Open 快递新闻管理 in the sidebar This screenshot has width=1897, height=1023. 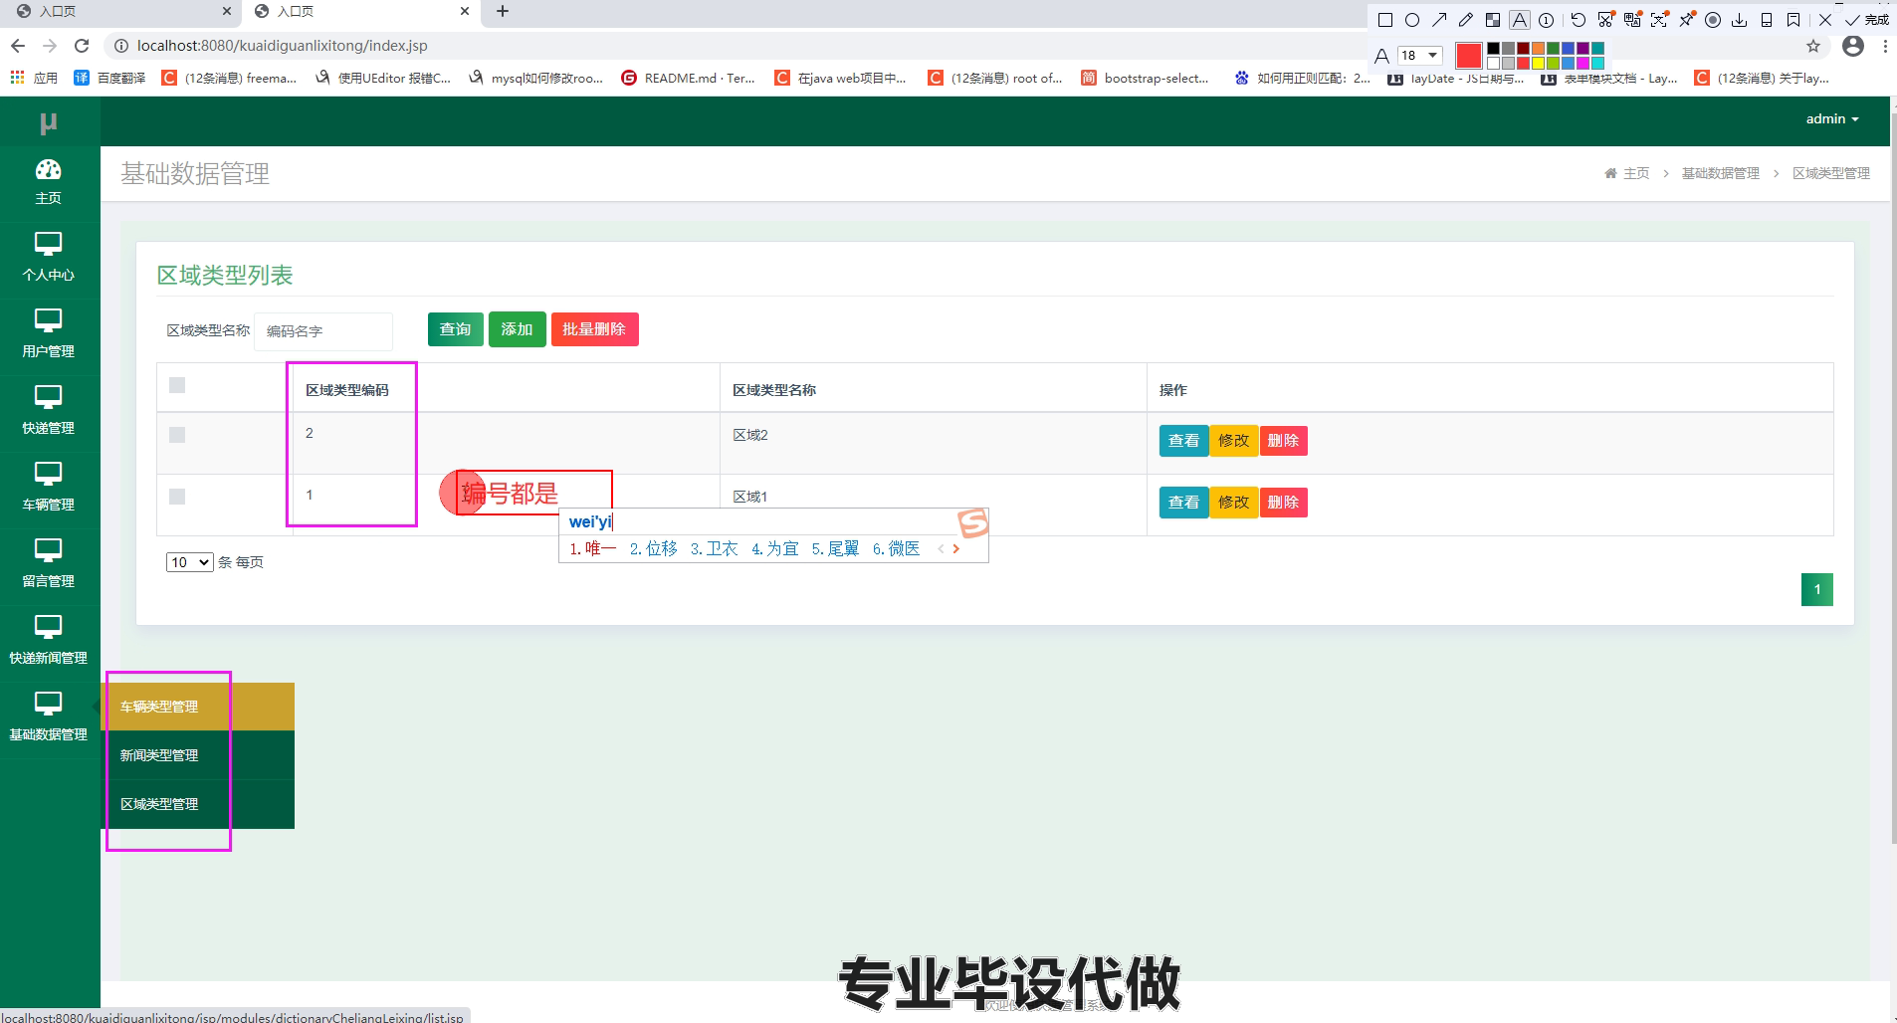coord(49,641)
